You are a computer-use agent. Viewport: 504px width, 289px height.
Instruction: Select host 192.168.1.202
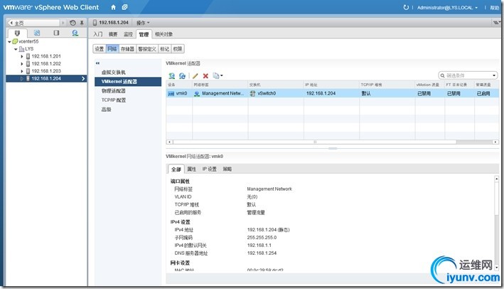coord(46,64)
